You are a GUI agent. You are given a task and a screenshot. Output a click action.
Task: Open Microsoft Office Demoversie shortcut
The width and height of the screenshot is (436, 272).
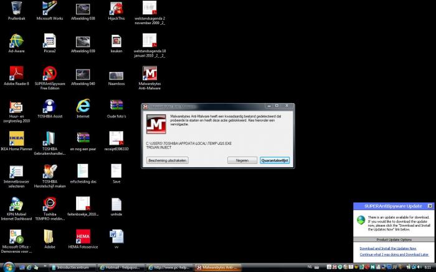tap(16, 242)
